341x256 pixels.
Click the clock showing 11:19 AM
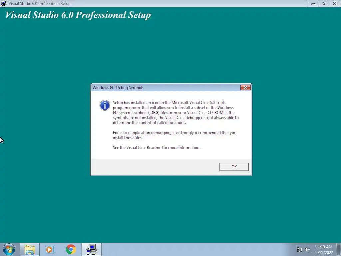(324, 247)
